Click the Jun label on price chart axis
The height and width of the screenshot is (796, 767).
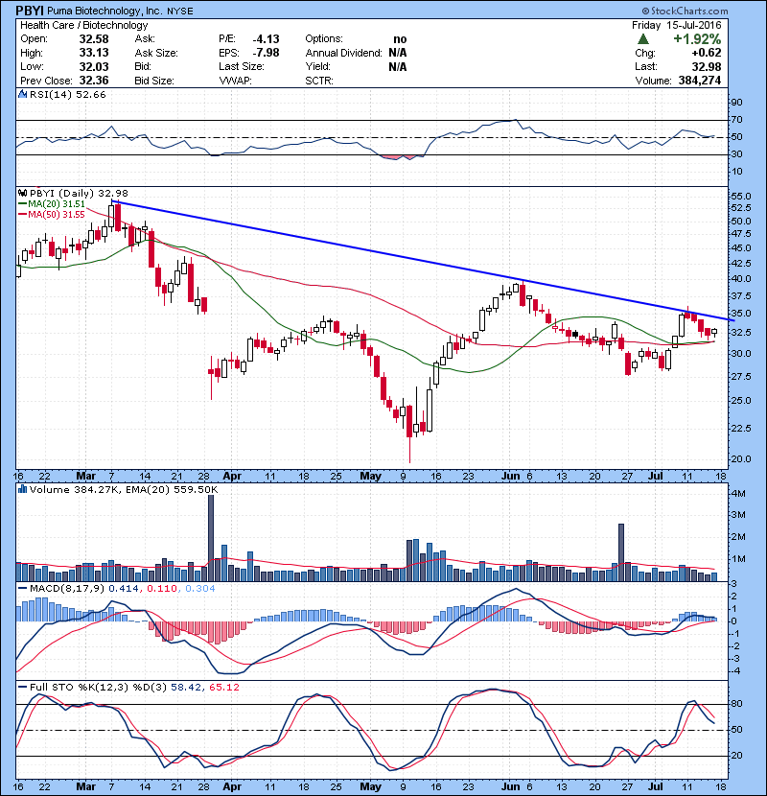510,477
